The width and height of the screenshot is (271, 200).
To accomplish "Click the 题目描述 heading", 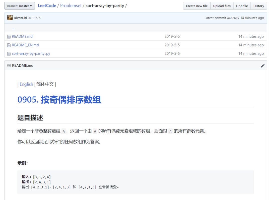I will click(x=30, y=118).
